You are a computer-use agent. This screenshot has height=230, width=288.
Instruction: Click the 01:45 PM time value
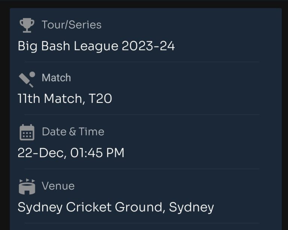click(x=97, y=153)
